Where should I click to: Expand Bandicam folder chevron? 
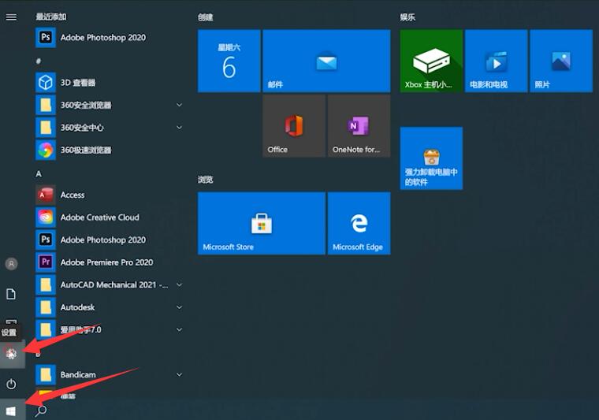pyautogui.click(x=179, y=375)
